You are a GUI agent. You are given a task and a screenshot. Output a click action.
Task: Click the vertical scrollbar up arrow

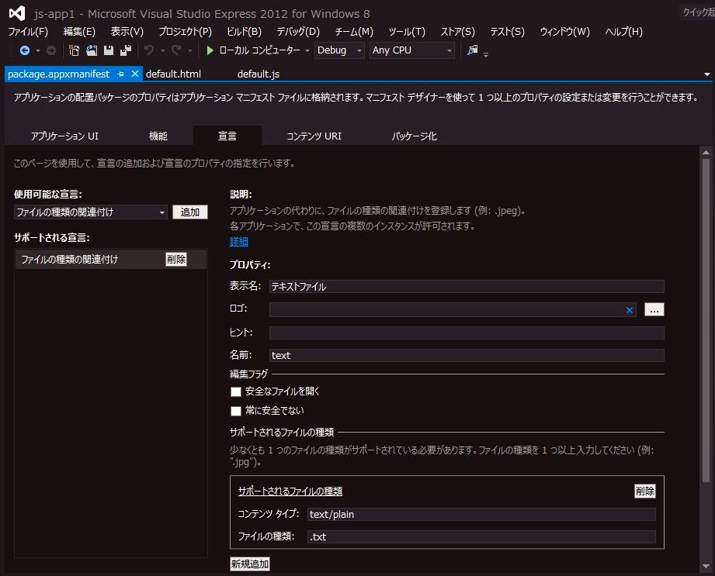pos(706,153)
